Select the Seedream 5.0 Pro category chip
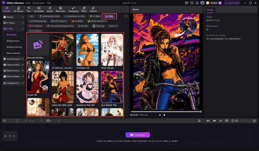Viewport: 259px width, 151px height. [x=74, y=16]
